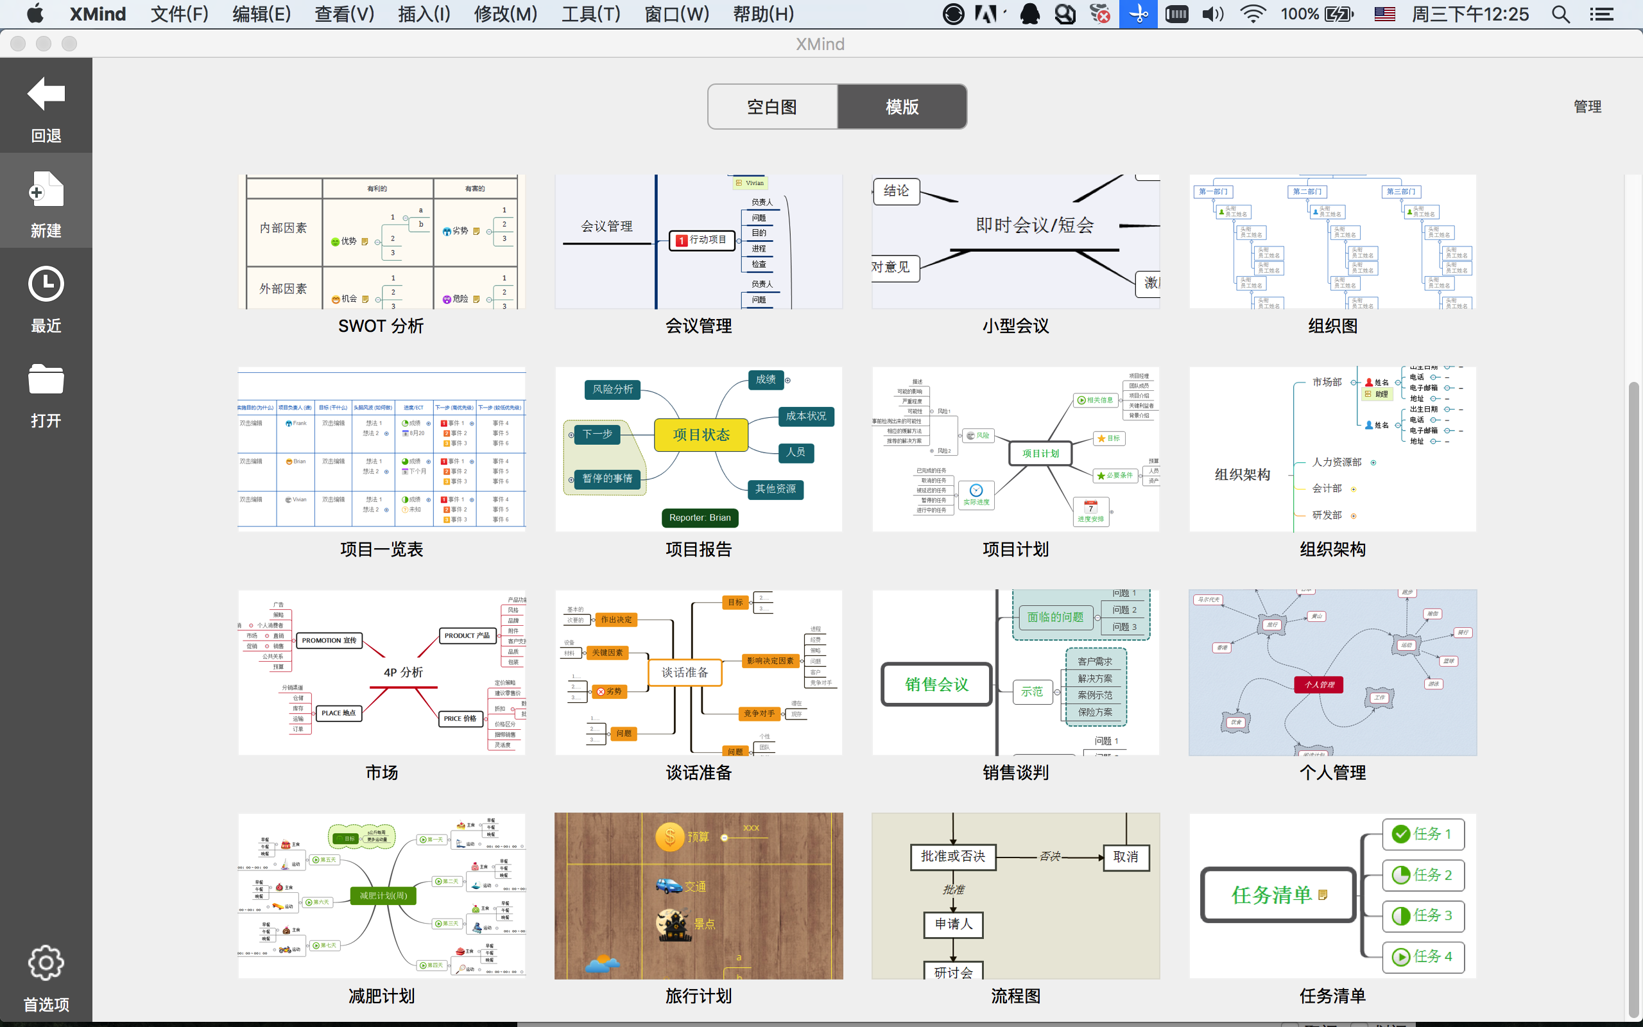Open Spotlight search magnifier icon
The height and width of the screenshot is (1027, 1643).
[1560, 14]
